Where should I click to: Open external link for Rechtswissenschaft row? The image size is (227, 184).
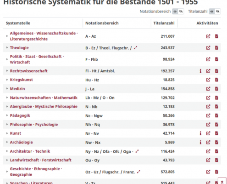(208, 71)
